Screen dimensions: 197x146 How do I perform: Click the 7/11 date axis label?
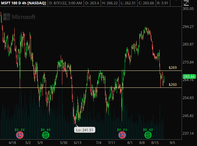112,143
